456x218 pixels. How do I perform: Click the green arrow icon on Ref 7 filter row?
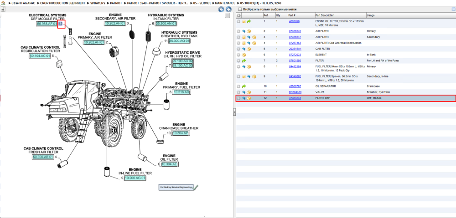click(244, 61)
